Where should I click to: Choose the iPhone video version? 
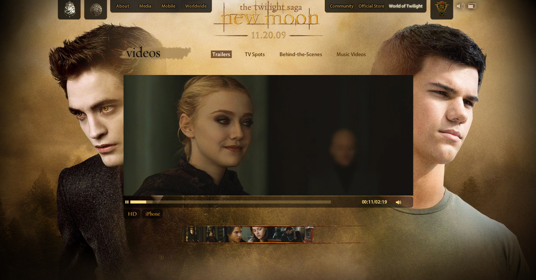[x=152, y=214]
